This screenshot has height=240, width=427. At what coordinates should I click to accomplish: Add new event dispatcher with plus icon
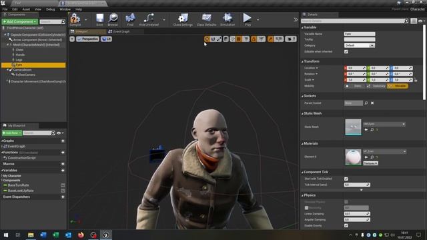63,197
